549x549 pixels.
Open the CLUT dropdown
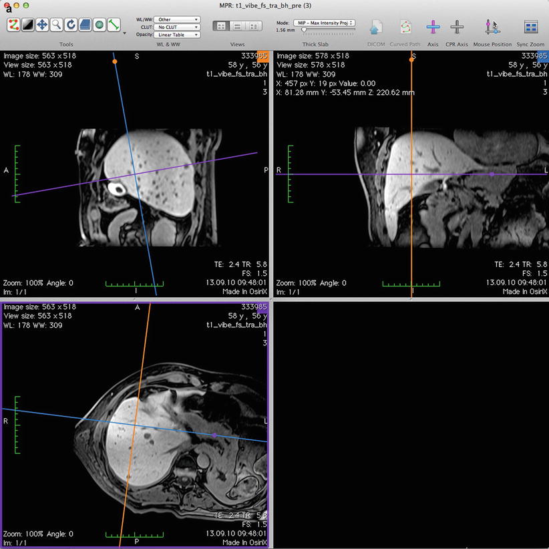tap(177, 27)
